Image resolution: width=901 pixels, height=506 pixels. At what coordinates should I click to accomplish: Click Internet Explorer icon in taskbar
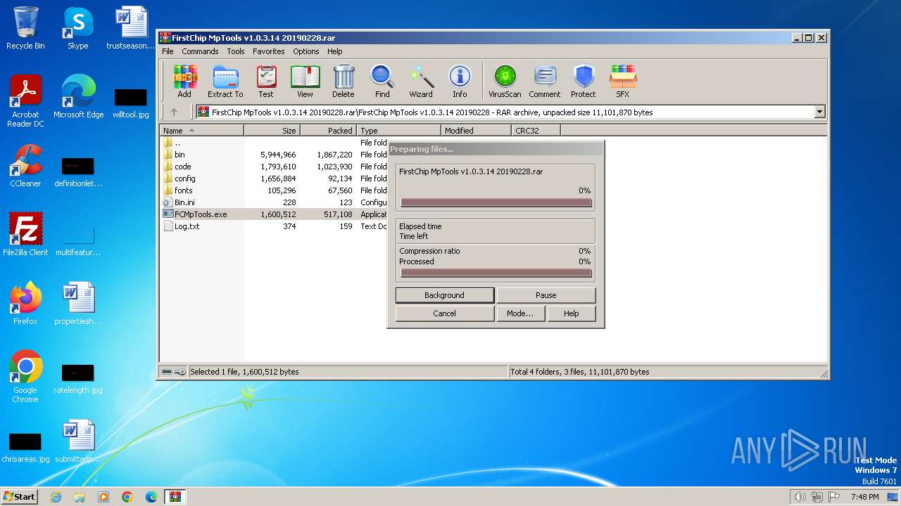click(x=56, y=497)
